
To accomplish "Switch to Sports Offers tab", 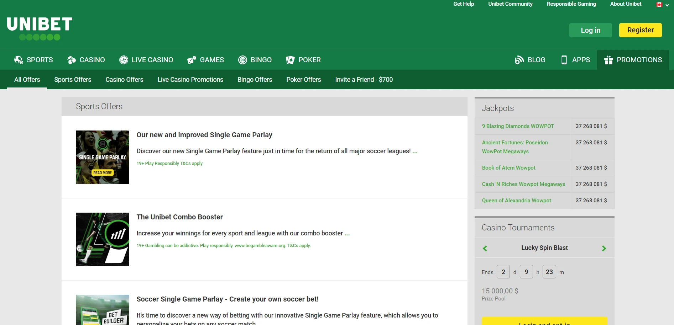I will tap(73, 80).
